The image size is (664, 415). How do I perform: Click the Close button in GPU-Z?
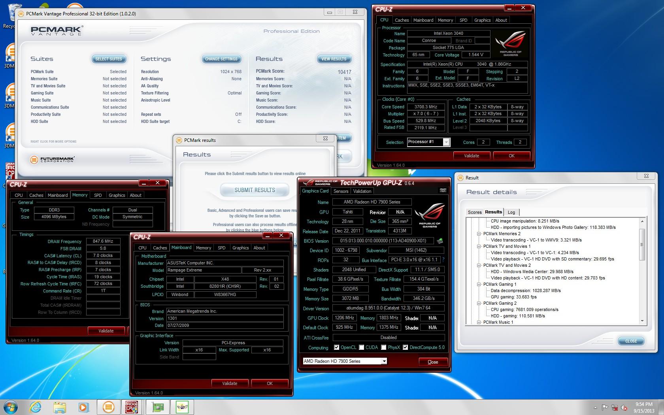(433, 362)
